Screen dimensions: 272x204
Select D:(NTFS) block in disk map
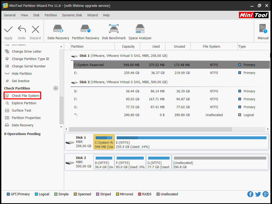point(104,162)
